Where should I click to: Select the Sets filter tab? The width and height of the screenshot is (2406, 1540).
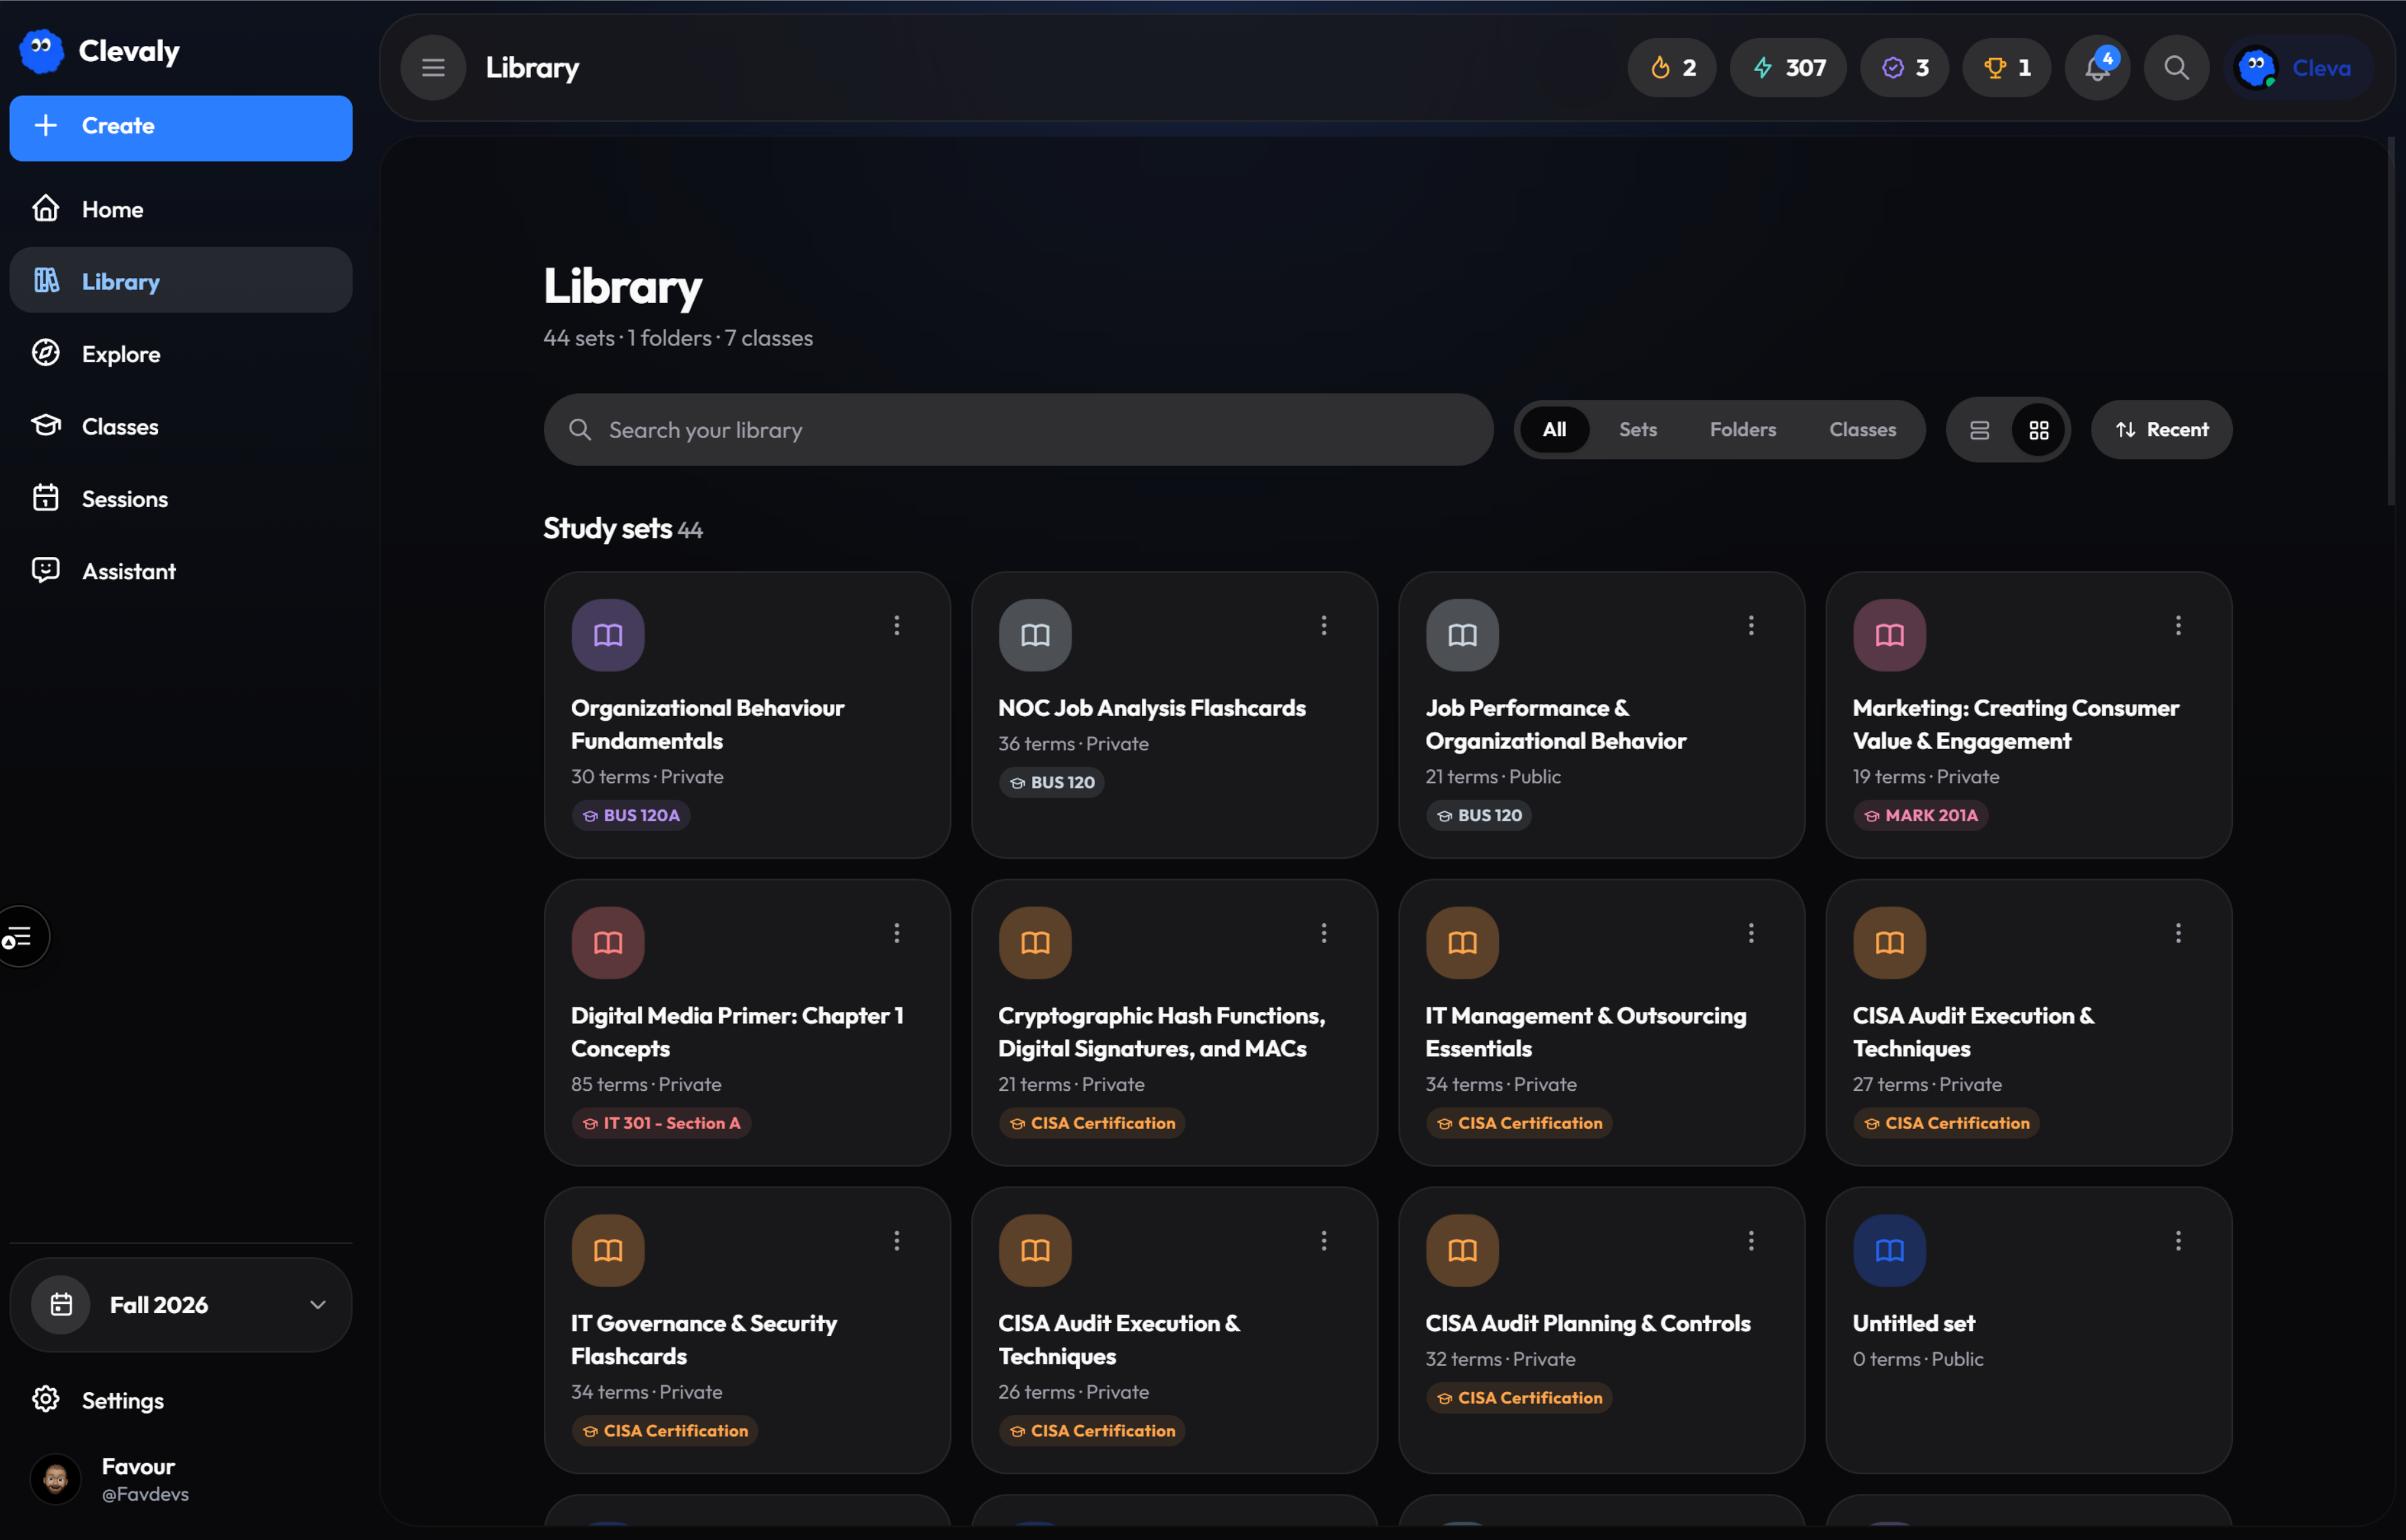click(x=1638, y=430)
